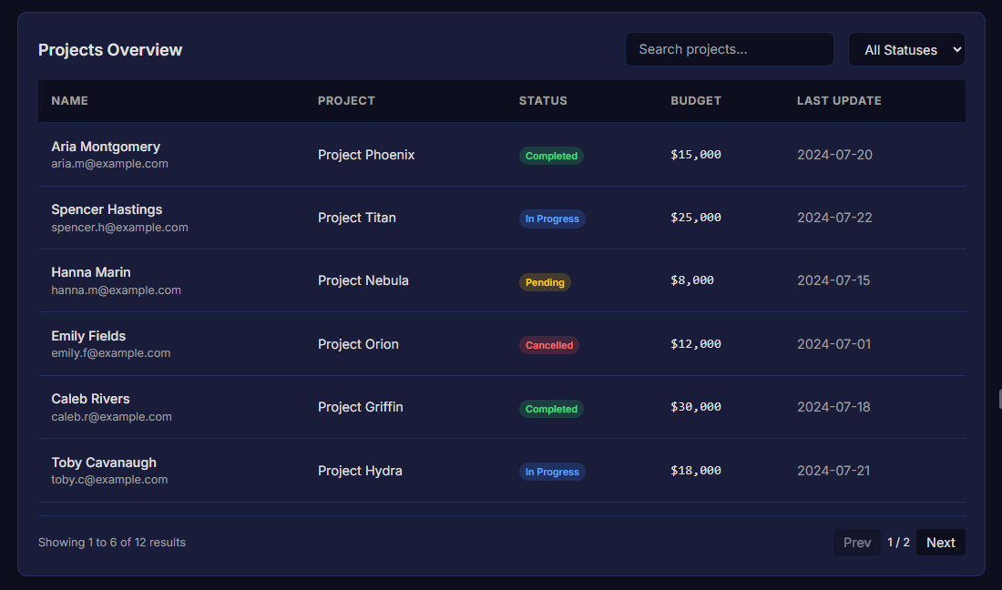Select the Project Titan cell
The image size is (1002, 590).
click(x=357, y=218)
